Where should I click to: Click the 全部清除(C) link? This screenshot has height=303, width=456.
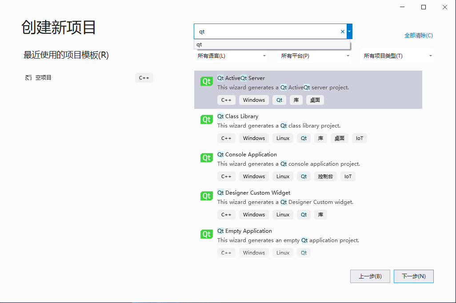[419, 36]
